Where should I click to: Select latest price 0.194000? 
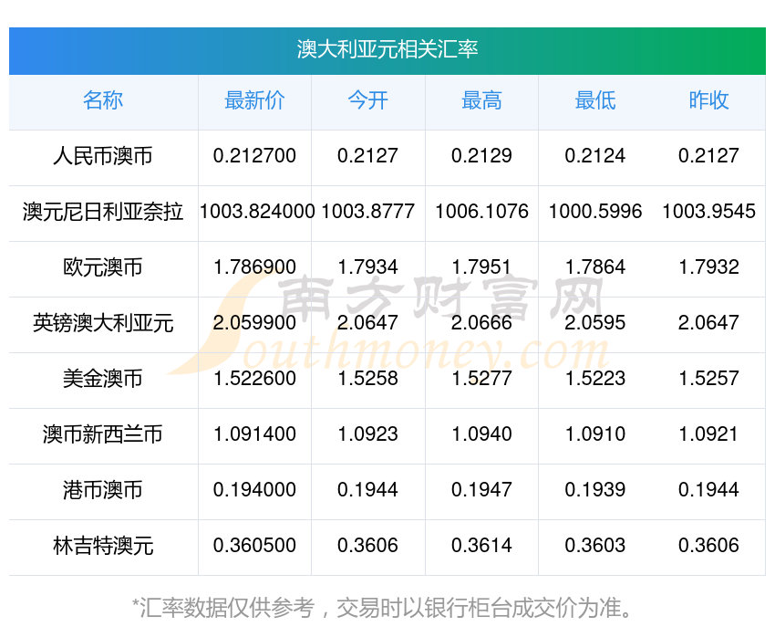click(254, 490)
